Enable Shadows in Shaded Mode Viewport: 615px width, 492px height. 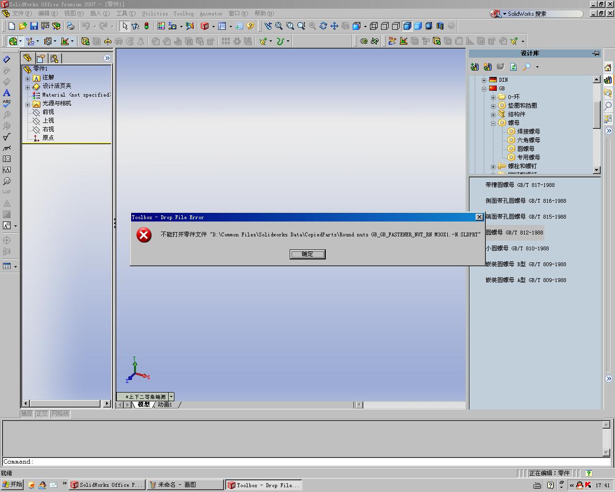click(429, 26)
